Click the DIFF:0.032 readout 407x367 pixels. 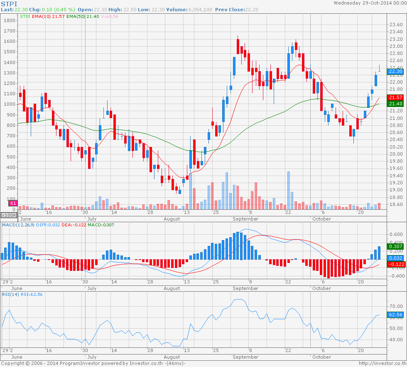click(48, 225)
